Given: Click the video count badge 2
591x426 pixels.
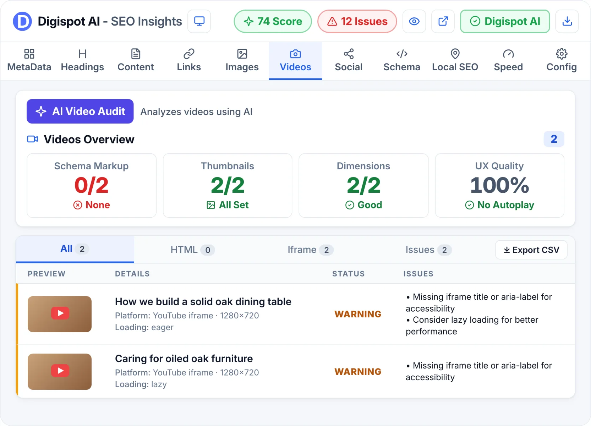Looking at the screenshot, I should (554, 139).
